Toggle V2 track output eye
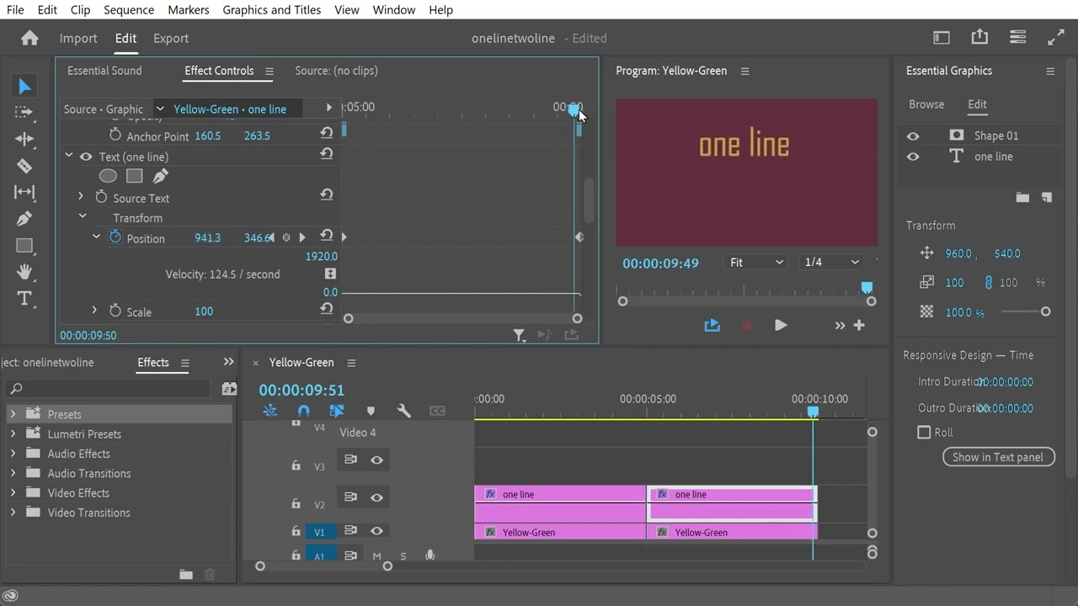This screenshot has width=1078, height=606. tap(376, 497)
